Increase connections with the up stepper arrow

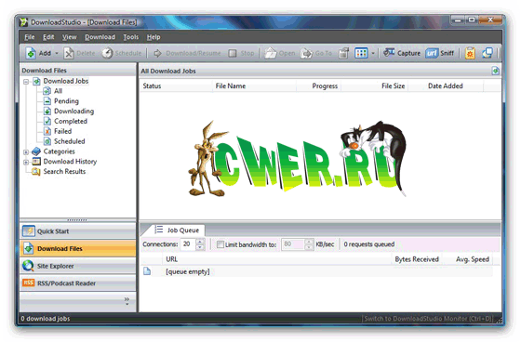[x=200, y=242]
